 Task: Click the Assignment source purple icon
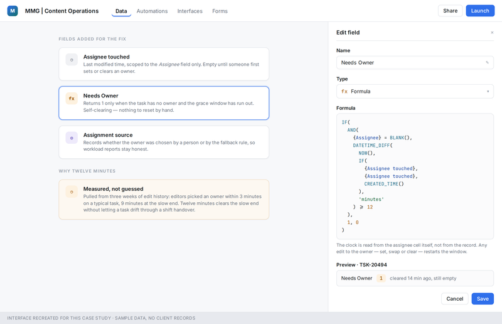tap(72, 138)
